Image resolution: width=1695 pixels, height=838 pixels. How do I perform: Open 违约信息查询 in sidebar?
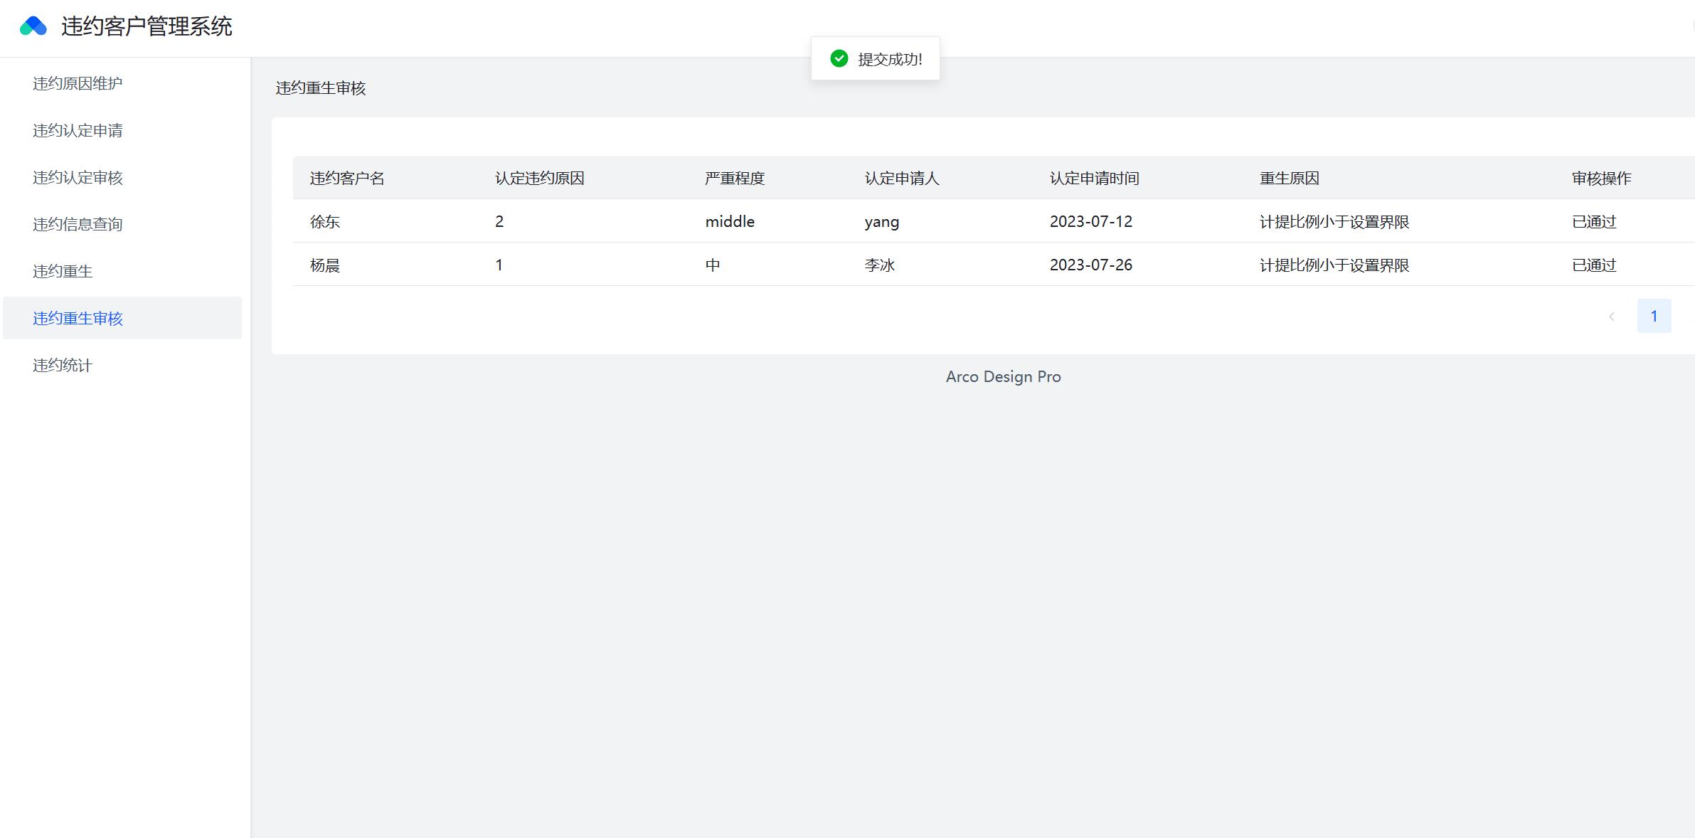(78, 224)
